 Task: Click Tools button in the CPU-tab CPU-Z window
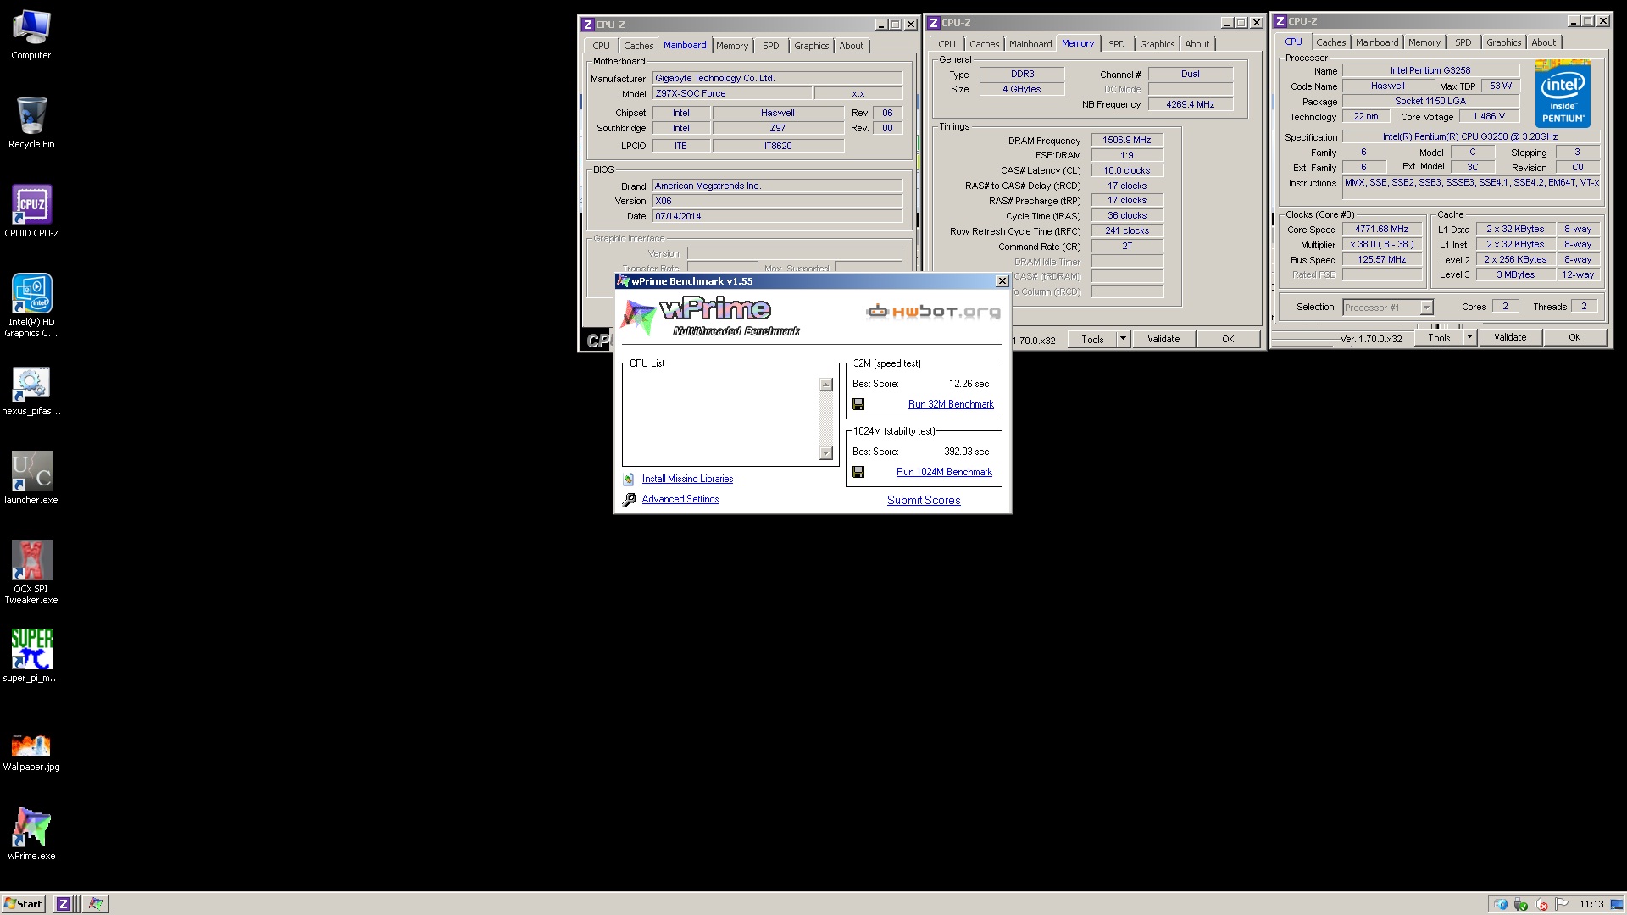1439,338
